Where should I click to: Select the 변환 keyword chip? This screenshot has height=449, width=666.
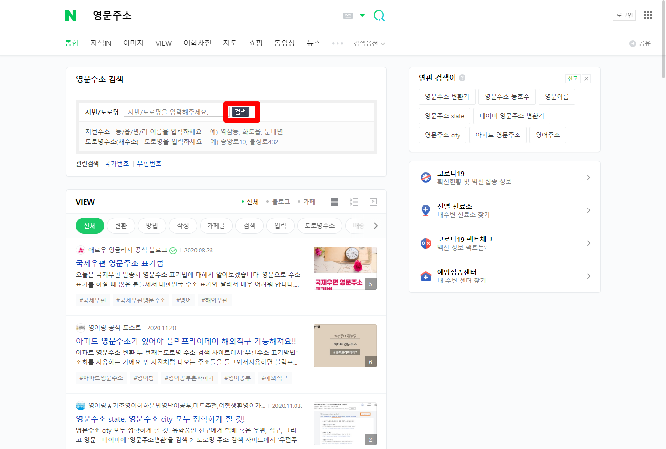coord(121,226)
